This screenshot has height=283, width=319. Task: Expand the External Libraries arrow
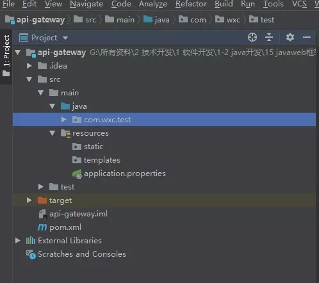coord(18,241)
